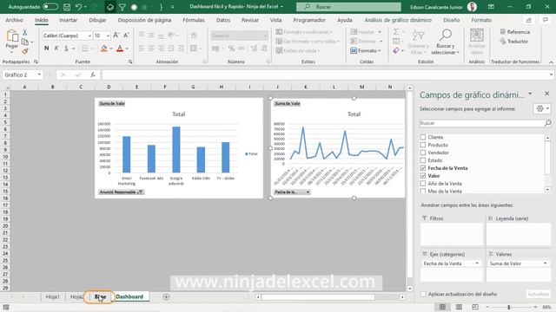
Task: Decrease font size with smaller A icon
Action: (126, 36)
